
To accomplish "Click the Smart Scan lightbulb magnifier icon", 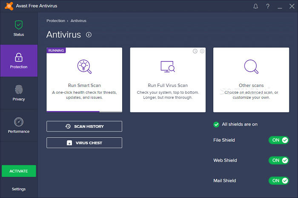I will pyautogui.click(x=84, y=67).
